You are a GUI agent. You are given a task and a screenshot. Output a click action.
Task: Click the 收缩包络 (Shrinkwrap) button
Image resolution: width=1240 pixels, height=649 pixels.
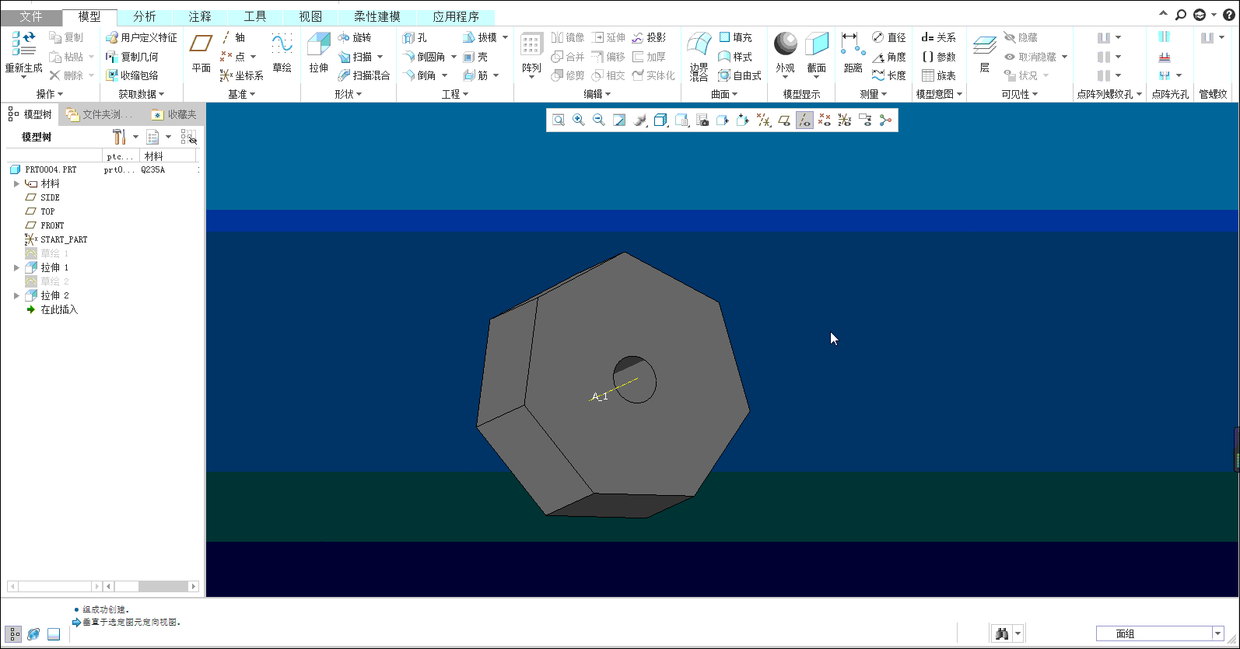132,75
